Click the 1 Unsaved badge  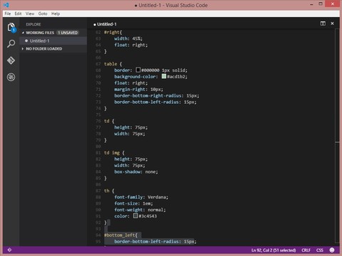tap(68, 33)
